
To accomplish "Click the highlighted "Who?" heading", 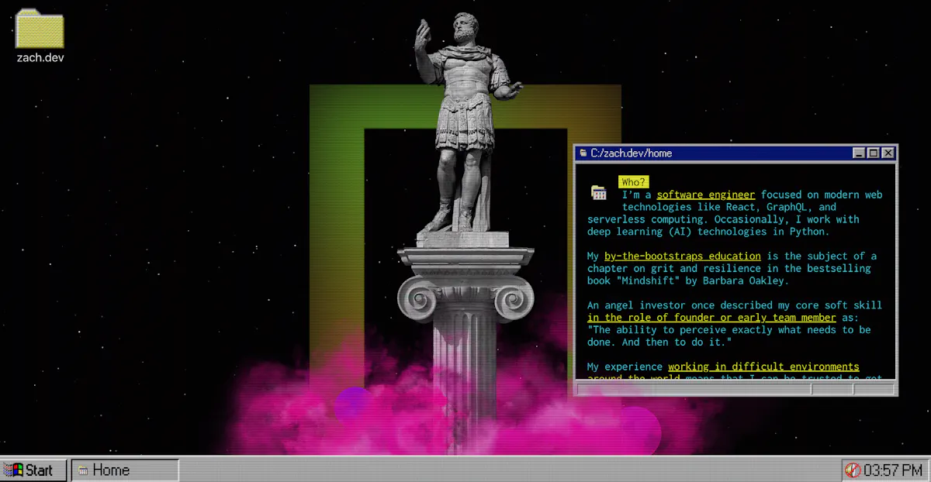I will (x=633, y=182).
